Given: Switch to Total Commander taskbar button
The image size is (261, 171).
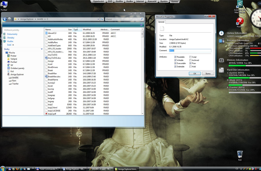Looking at the screenshot, I should tap(48, 169).
